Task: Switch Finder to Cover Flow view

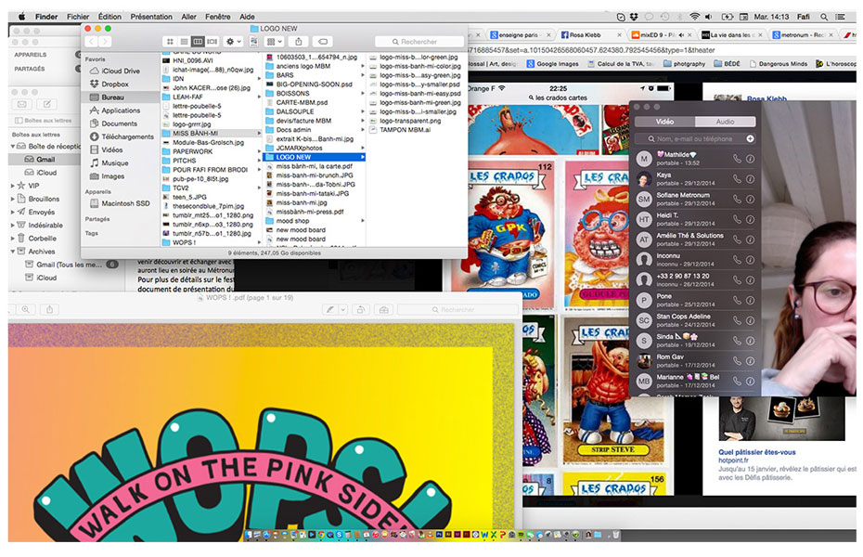Action: pyautogui.click(x=212, y=41)
